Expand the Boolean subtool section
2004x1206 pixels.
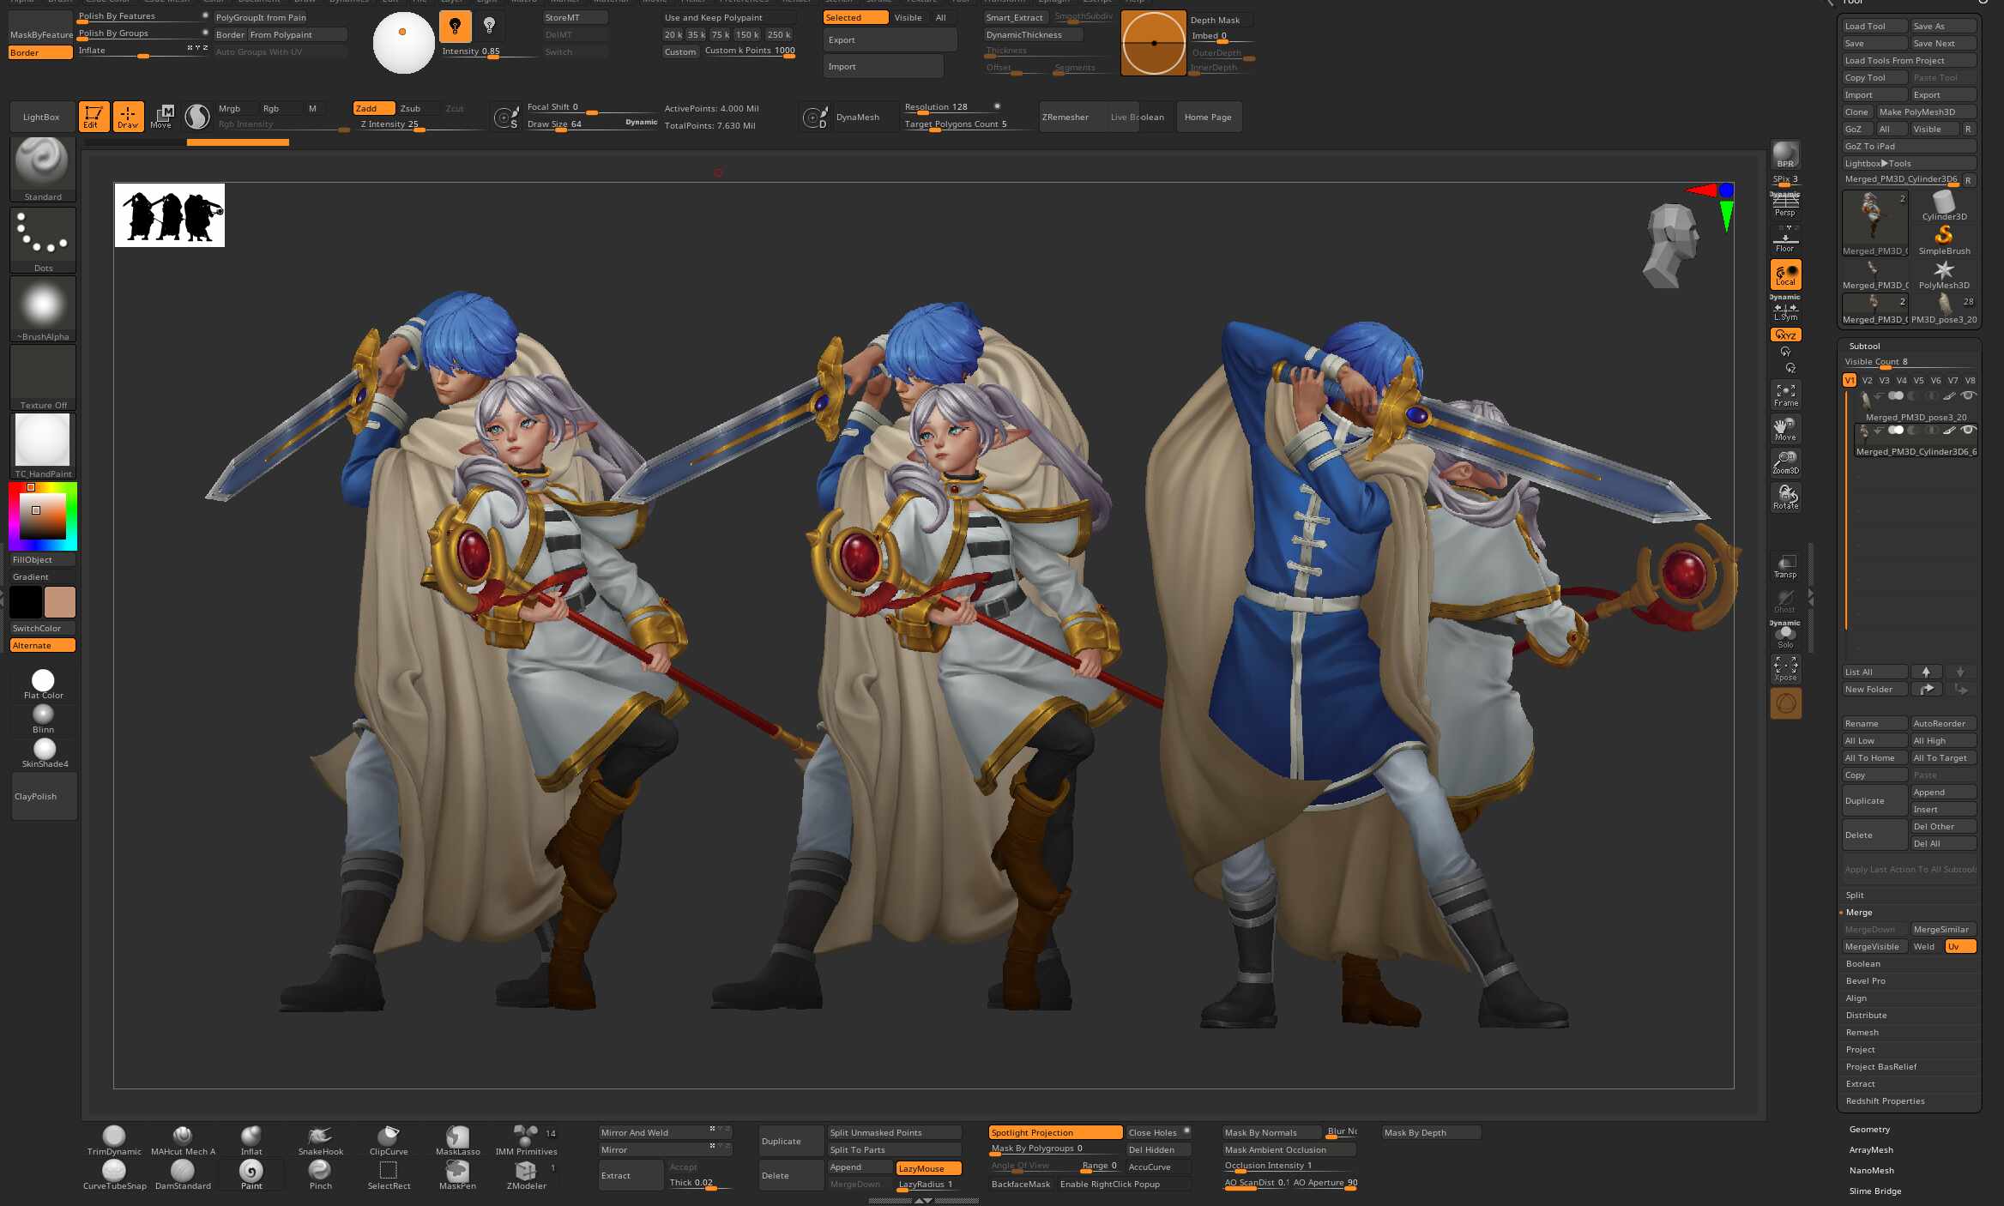pyautogui.click(x=1862, y=963)
